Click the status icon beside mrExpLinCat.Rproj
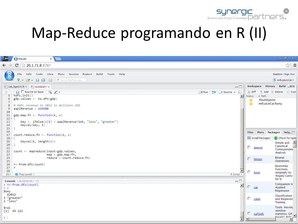The width and height of the screenshot is (298, 224). [x=251, y=104]
